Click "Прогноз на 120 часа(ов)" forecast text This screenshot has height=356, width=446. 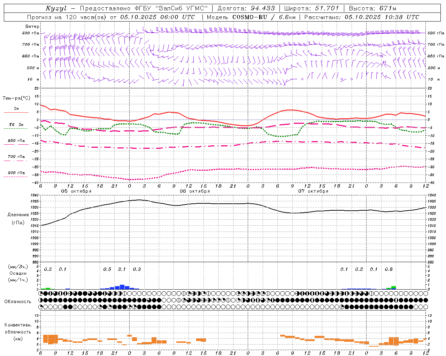tap(66, 17)
